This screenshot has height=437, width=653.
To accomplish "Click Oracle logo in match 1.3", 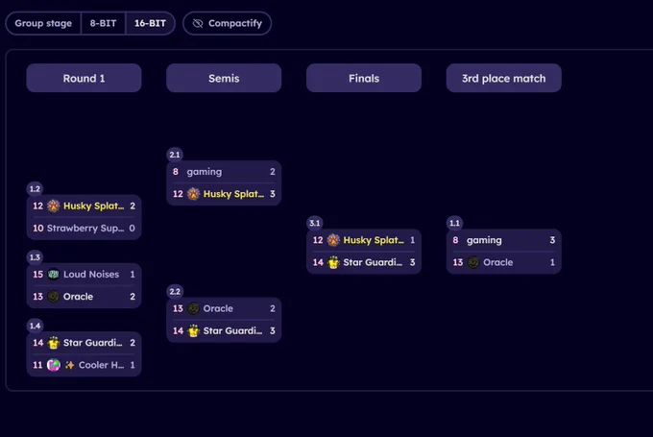I will click(x=54, y=297).
